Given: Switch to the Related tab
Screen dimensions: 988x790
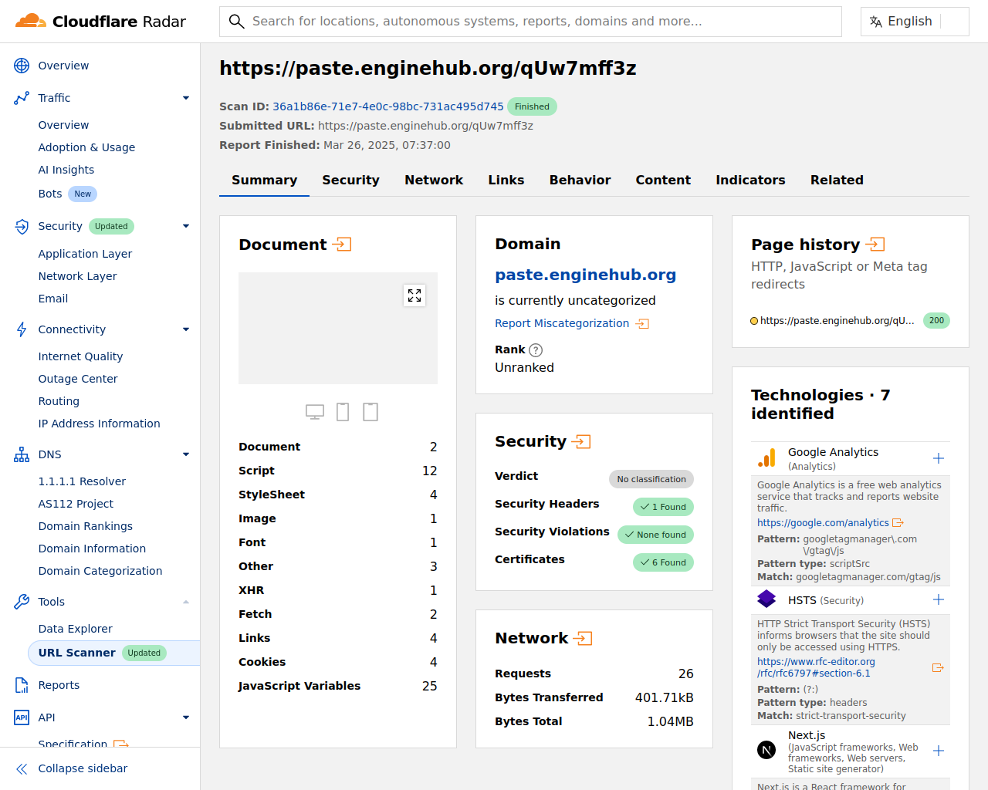Looking at the screenshot, I should 837,180.
